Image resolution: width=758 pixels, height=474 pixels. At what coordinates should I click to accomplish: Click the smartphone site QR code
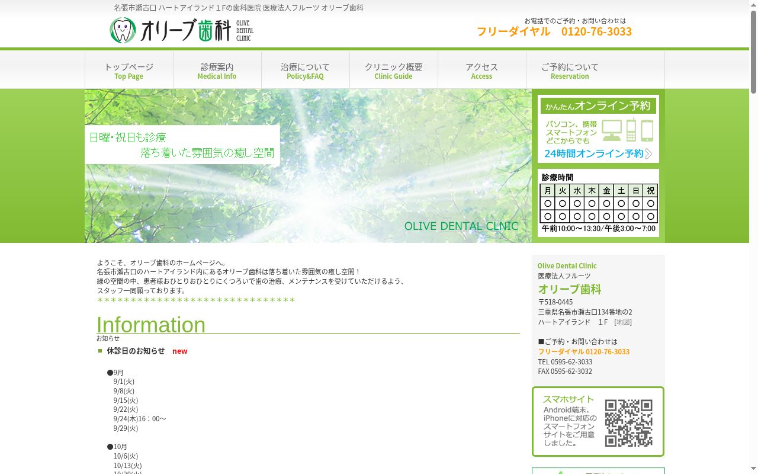coord(629,423)
